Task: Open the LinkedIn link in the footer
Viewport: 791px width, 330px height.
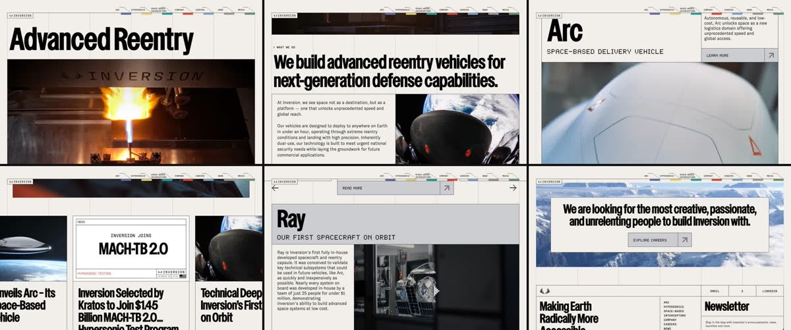Action: tap(770, 291)
